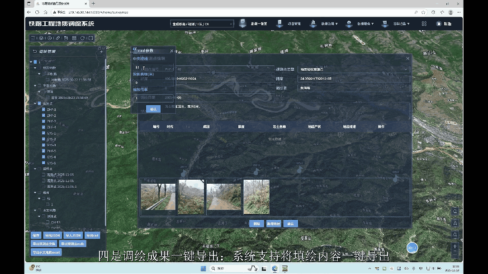This screenshot has height=274, width=488.
Task: Click the 保存 button
Action: (x=36, y=236)
